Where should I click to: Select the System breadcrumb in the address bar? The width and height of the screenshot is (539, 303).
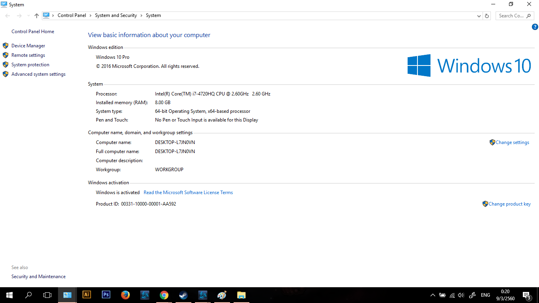click(153, 15)
